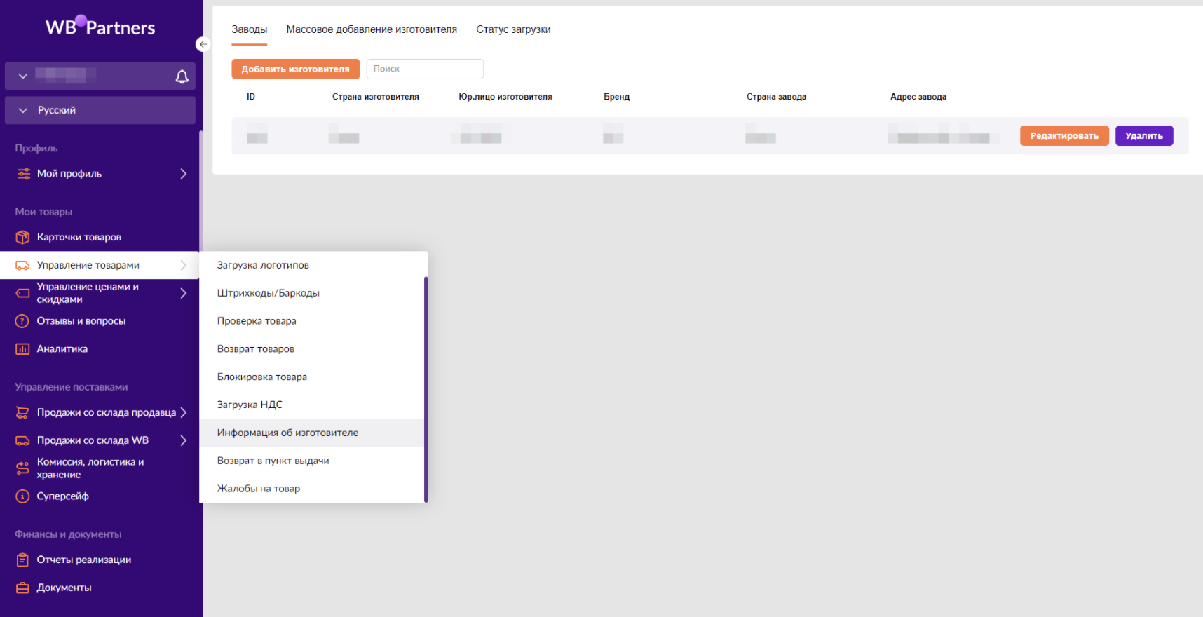Click the Отзывы и вопросы question icon
The image size is (1203, 617).
click(x=22, y=321)
